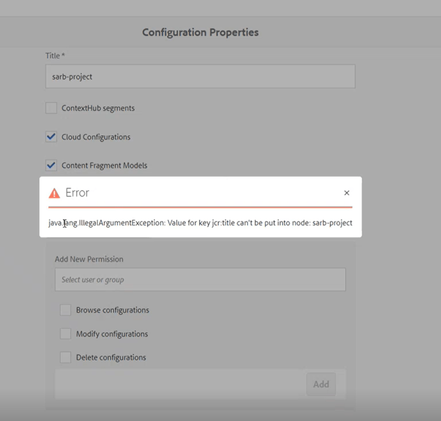This screenshot has height=421, width=441.
Task: Tick the Browse configurations checkbox
Action: coord(65,310)
